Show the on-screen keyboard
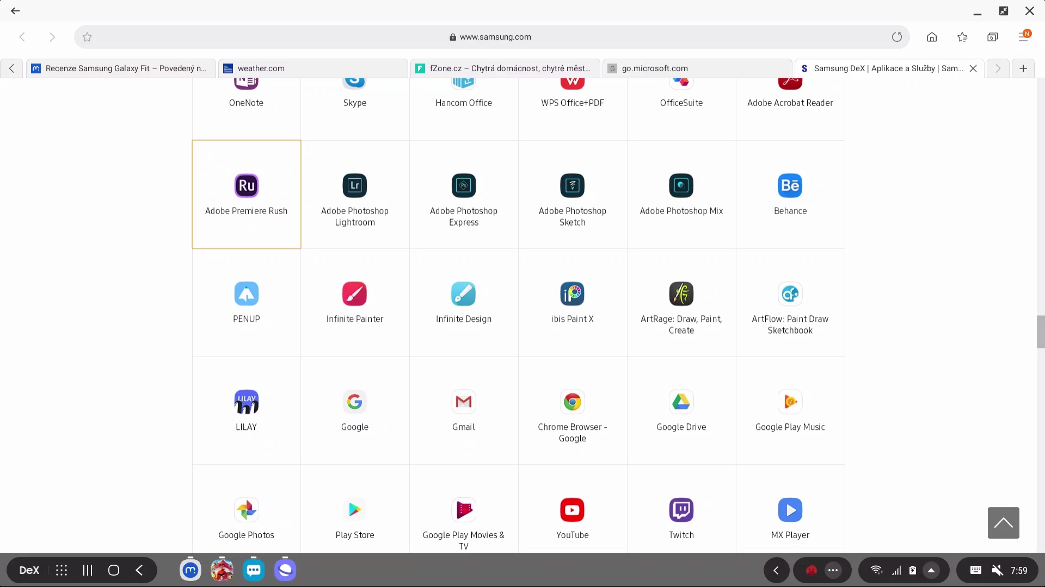The height and width of the screenshot is (587, 1045). pyautogui.click(x=976, y=570)
